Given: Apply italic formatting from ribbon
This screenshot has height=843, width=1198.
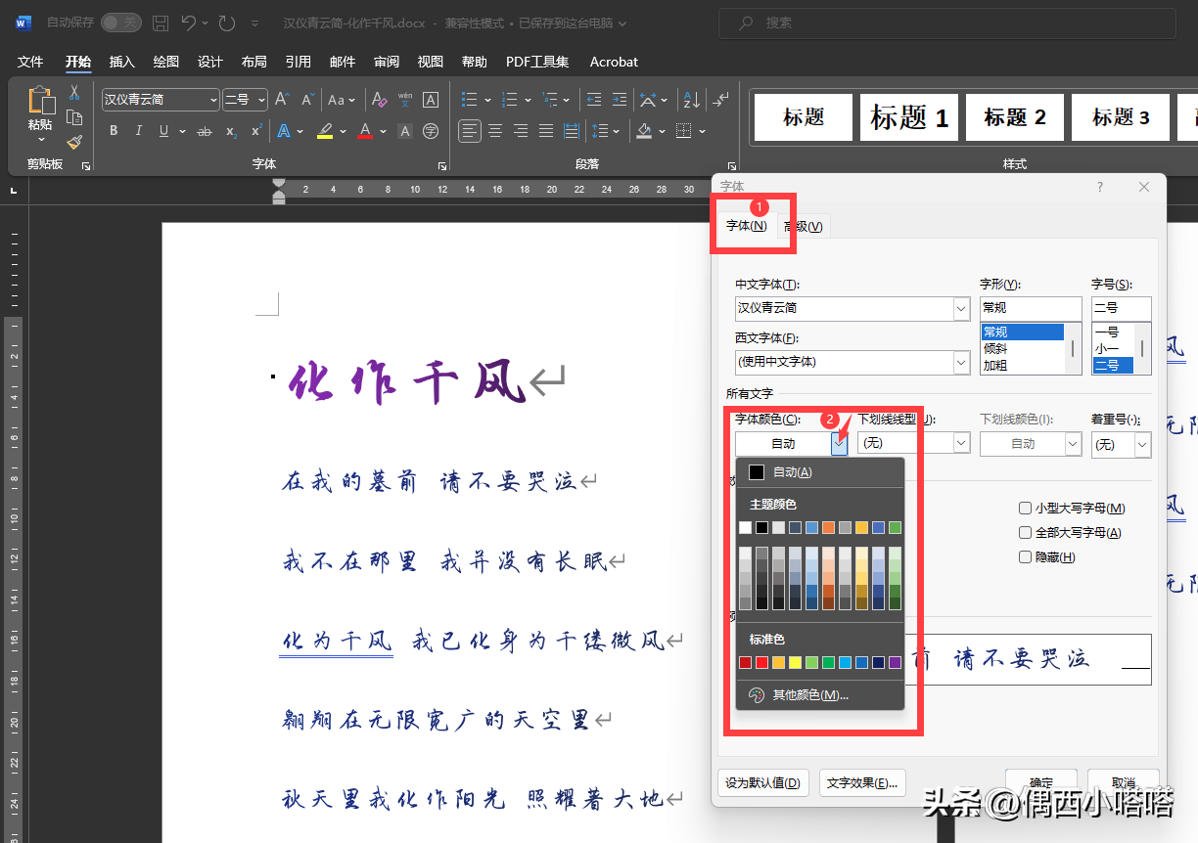Looking at the screenshot, I should pyautogui.click(x=139, y=131).
